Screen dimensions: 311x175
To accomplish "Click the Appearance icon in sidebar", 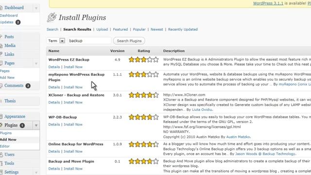I will [x=1, y=117].
